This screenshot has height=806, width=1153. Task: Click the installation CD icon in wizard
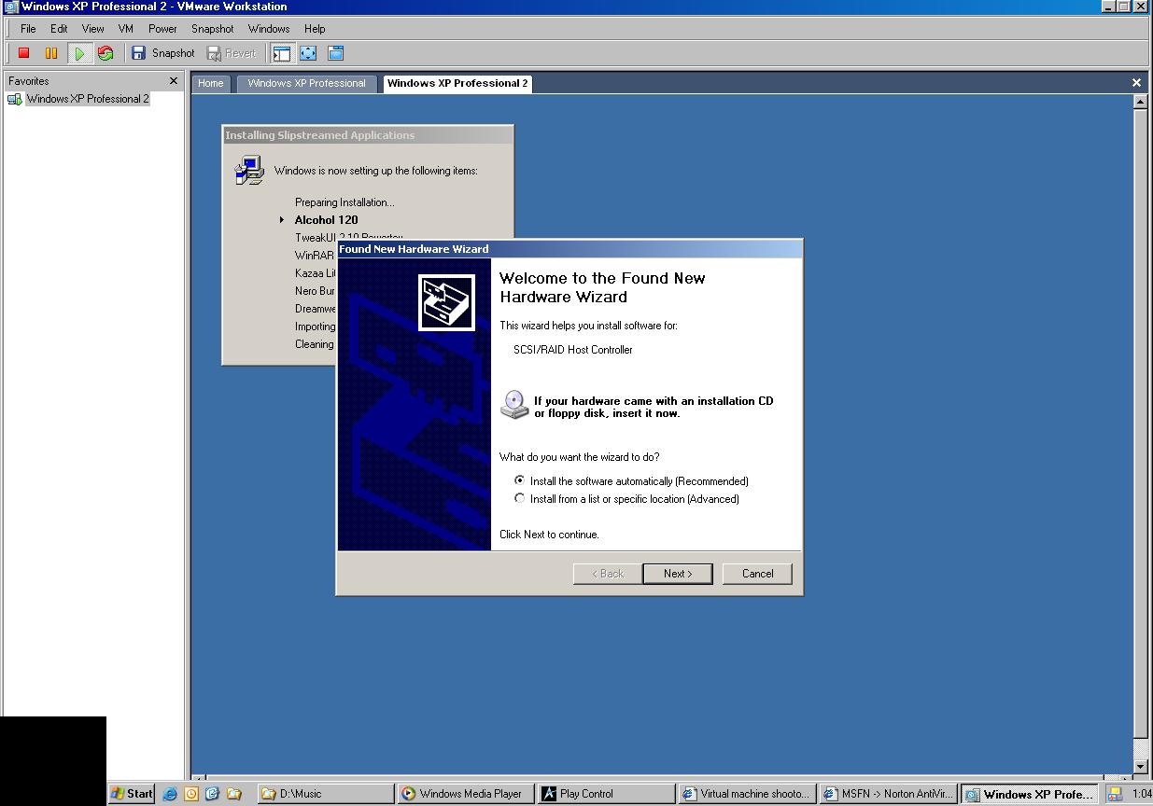[513, 404]
